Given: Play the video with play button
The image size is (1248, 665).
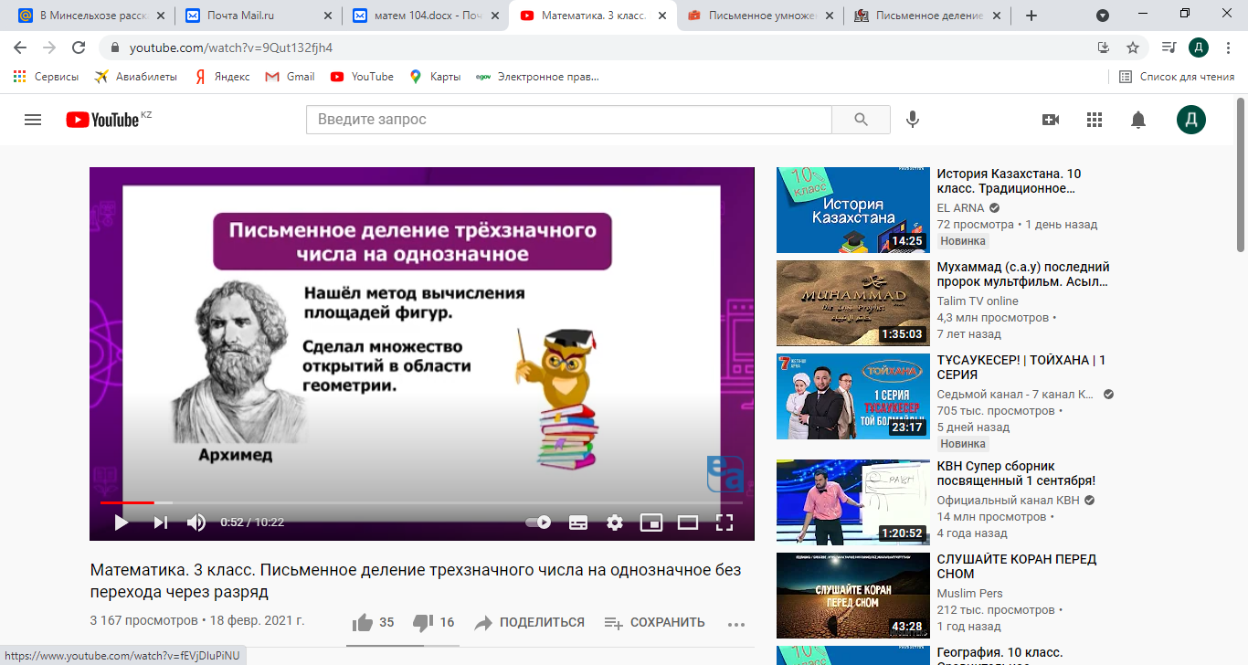Looking at the screenshot, I should pyautogui.click(x=121, y=522).
